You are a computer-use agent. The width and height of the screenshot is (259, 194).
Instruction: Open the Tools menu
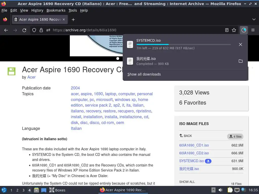[x=73, y=10]
